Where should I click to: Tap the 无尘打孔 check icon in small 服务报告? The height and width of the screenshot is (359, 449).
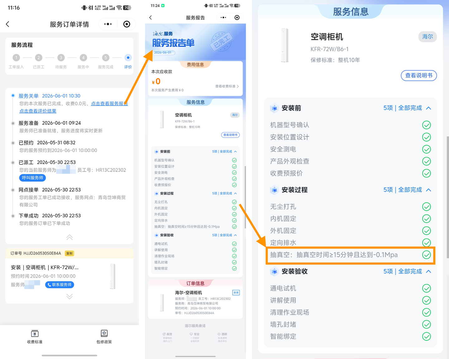[234, 202]
